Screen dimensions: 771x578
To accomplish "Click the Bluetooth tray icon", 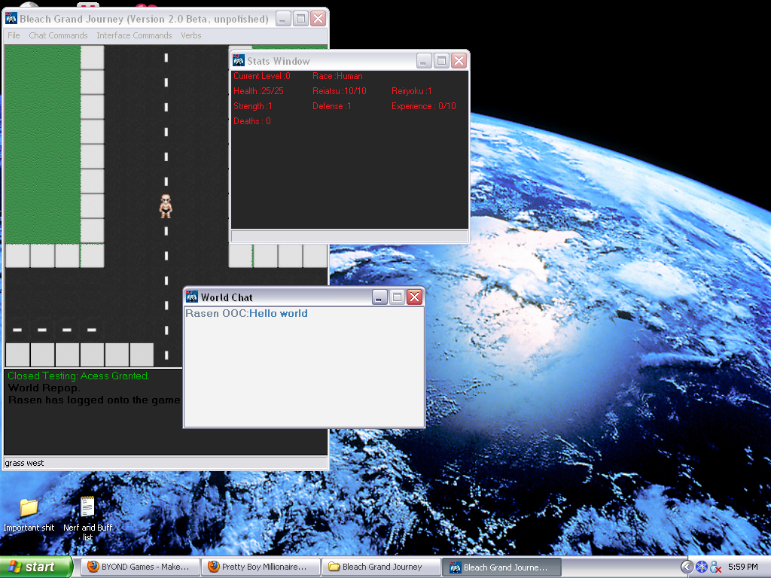I will (x=702, y=567).
